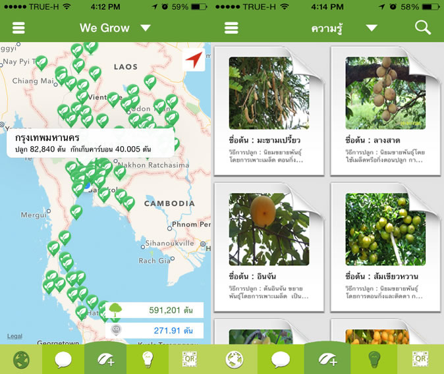444x374 pixels.
Task: Tap leaf pin near Mergui
Action: (76, 212)
